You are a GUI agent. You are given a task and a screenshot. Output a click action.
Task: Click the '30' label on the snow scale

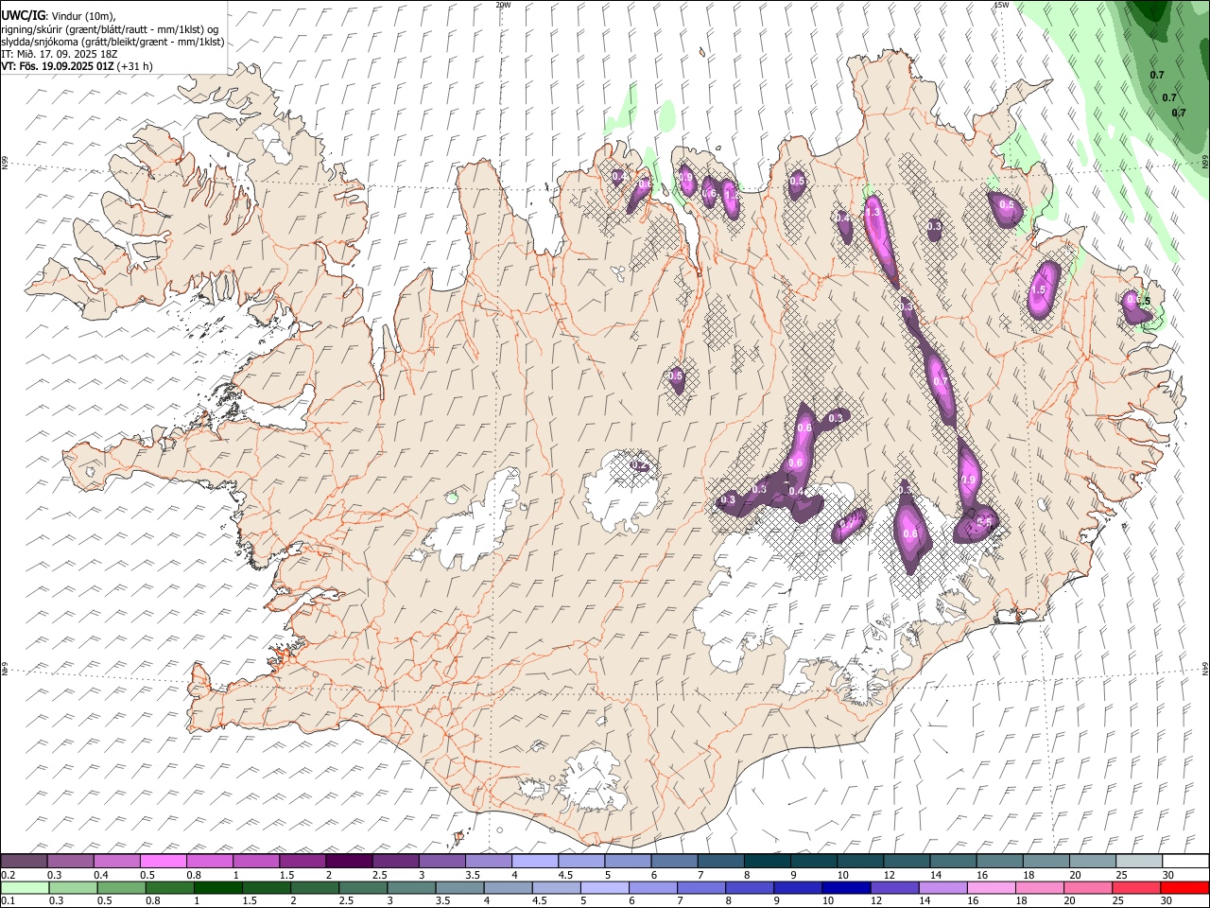click(1168, 875)
